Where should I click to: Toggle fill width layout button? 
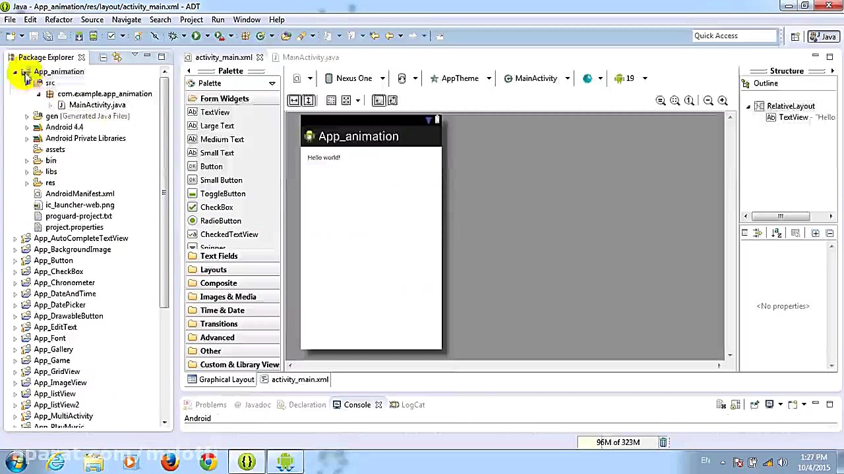coord(294,101)
